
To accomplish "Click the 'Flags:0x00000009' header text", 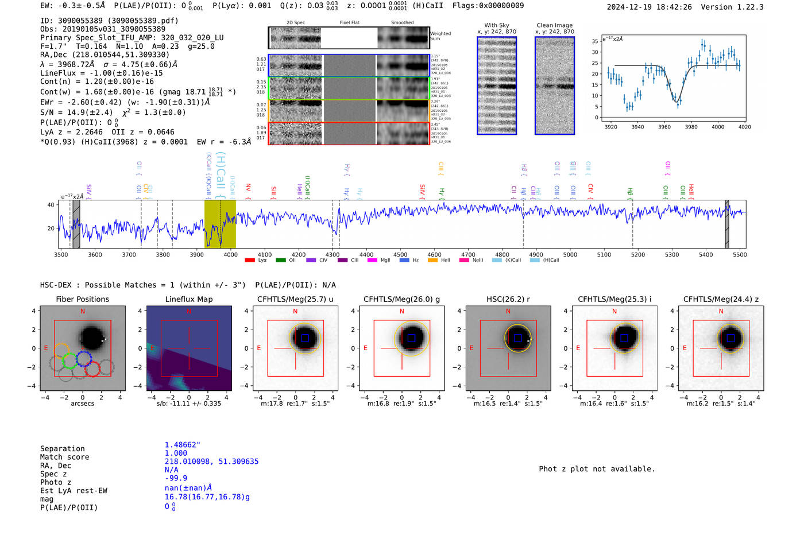I will tap(488, 6).
